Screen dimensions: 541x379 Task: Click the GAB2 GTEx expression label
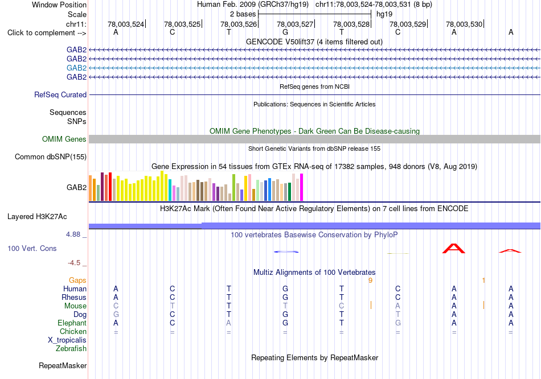coord(76,188)
